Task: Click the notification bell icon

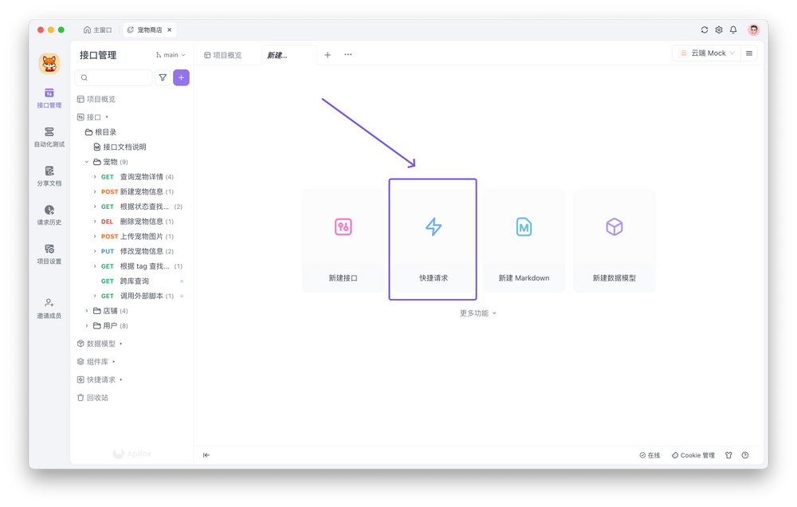Action: tap(732, 29)
